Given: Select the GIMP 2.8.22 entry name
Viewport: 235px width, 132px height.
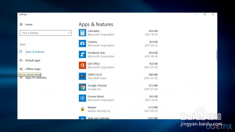Looking at the screenshot, I should [95, 75].
